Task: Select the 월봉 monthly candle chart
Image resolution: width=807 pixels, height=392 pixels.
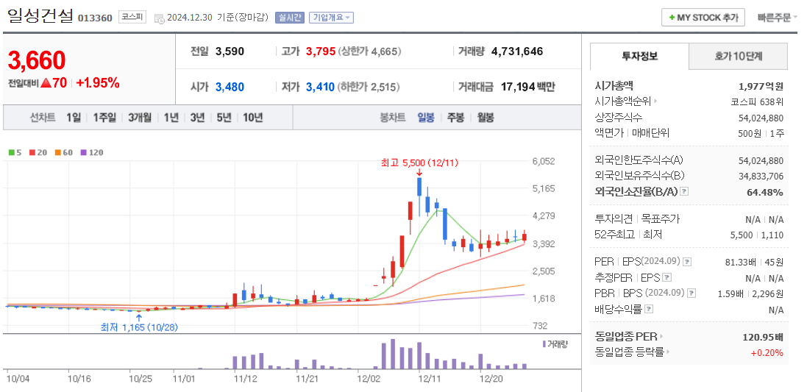Action: [486, 117]
